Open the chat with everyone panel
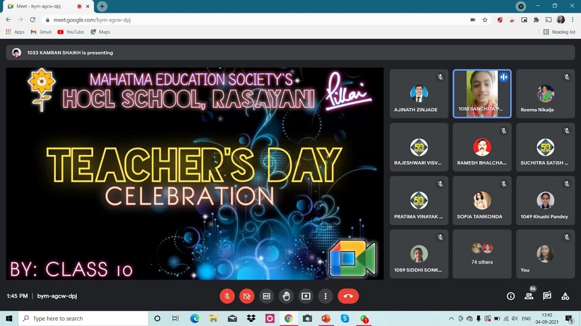This screenshot has width=581, height=326. (547, 296)
